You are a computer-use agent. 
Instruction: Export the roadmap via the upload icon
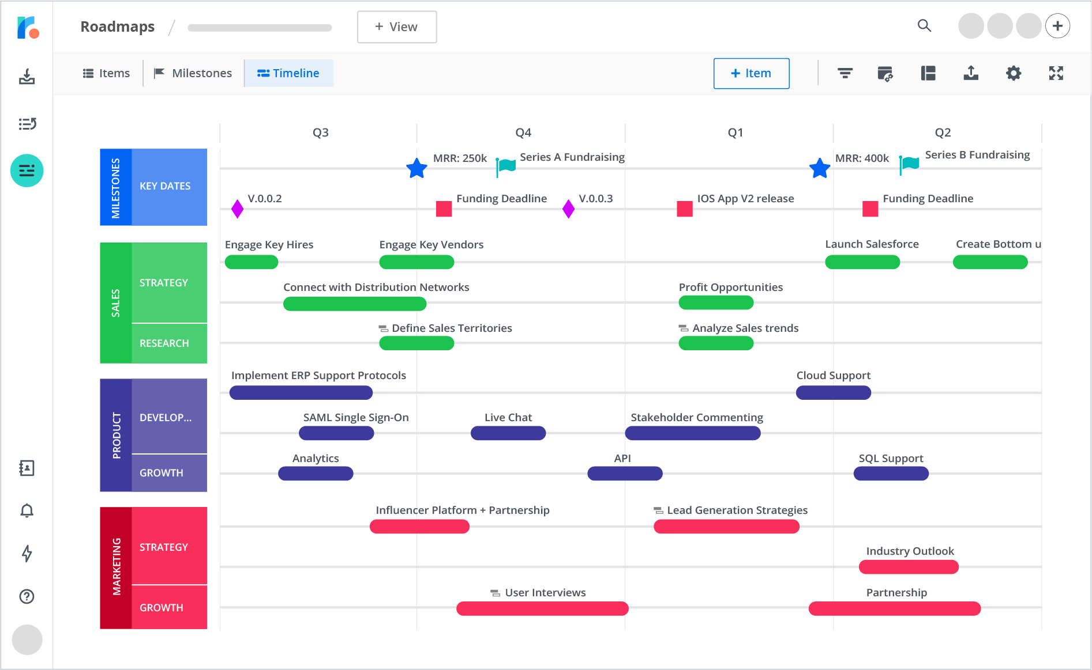971,73
